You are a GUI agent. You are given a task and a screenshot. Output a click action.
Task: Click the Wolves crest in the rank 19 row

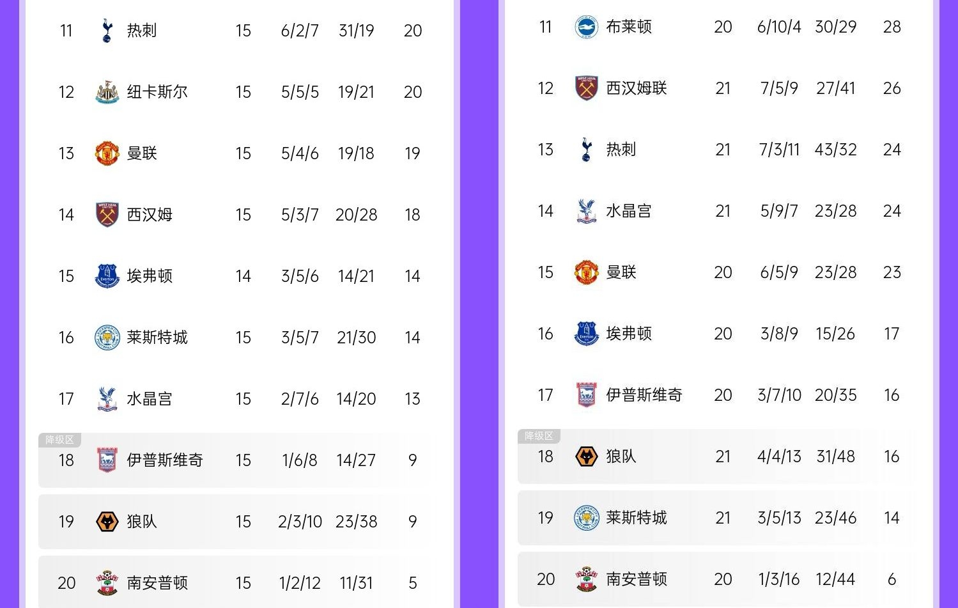107,522
